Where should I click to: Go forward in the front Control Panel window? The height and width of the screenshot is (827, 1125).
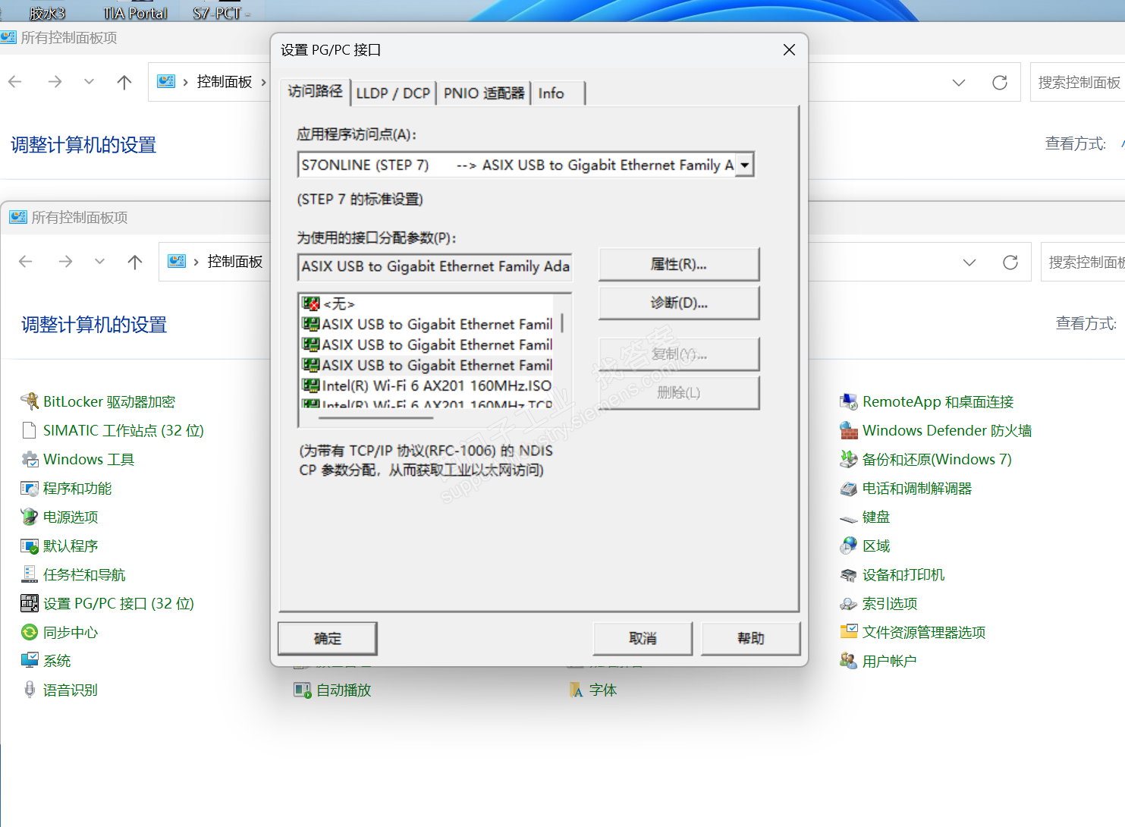pos(66,262)
